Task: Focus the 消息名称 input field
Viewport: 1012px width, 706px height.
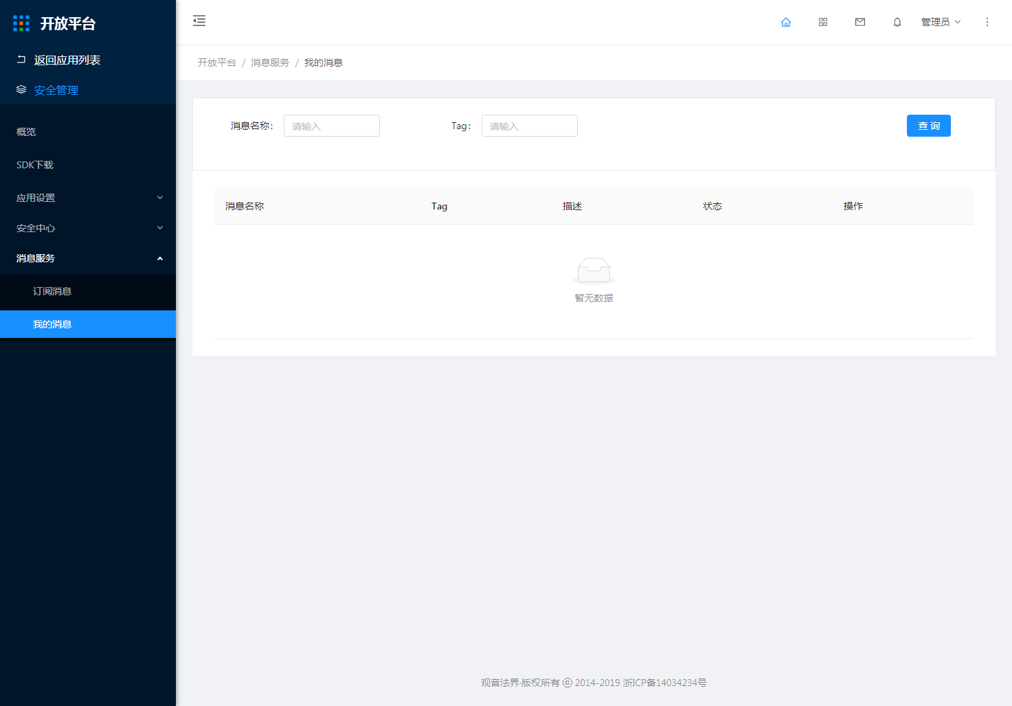Action: coord(332,126)
